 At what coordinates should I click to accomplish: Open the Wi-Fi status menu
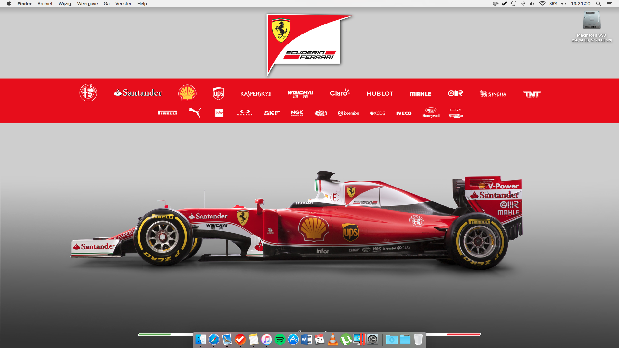(x=542, y=4)
